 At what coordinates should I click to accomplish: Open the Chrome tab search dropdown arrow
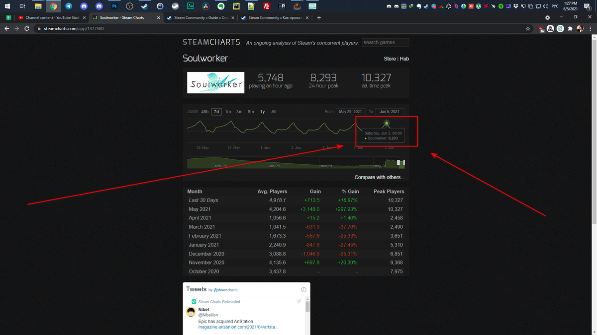[x=548, y=17]
